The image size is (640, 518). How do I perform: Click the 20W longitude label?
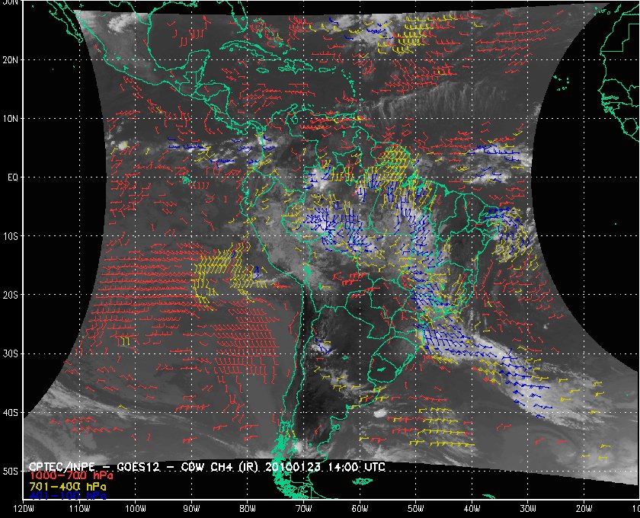pyautogui.click(x=584, y=509)
